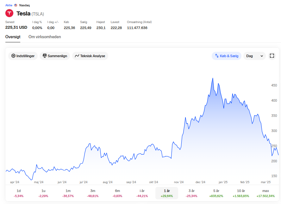
Task: Click the Højest value 230,1
Action: (x=101, y=28)
